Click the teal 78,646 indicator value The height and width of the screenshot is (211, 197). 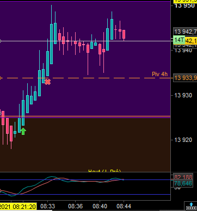point(183,184)
